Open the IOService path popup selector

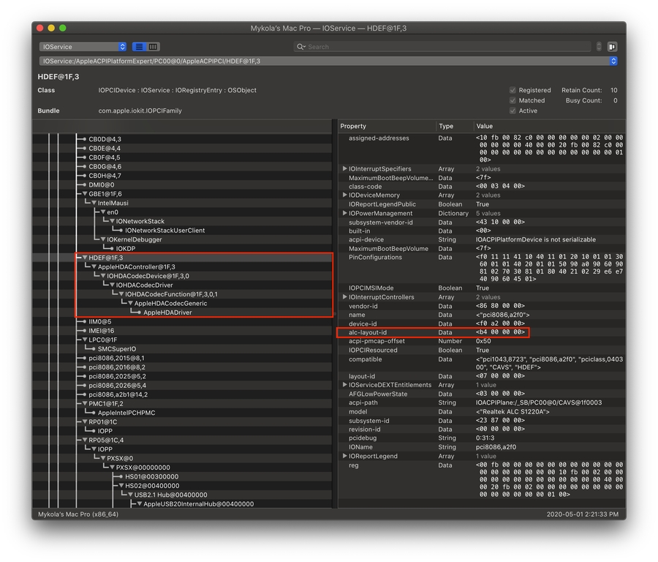613,61
